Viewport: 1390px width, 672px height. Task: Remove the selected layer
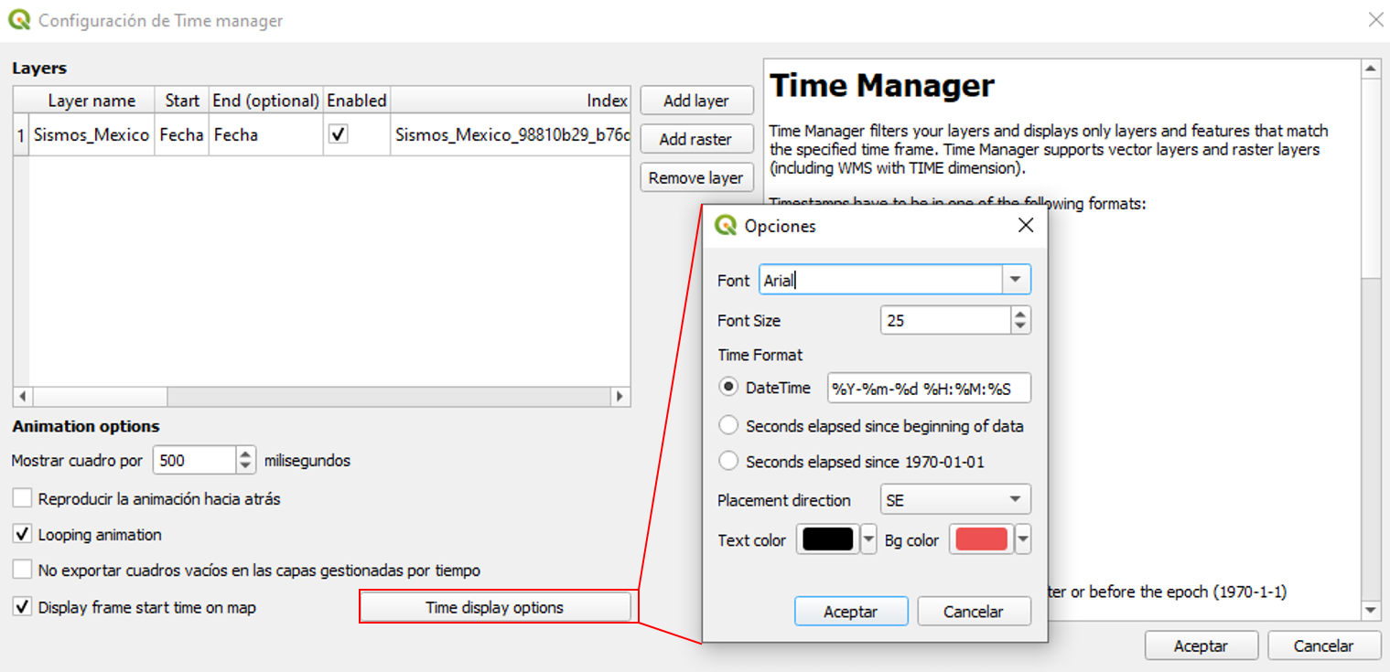(695, 178)
